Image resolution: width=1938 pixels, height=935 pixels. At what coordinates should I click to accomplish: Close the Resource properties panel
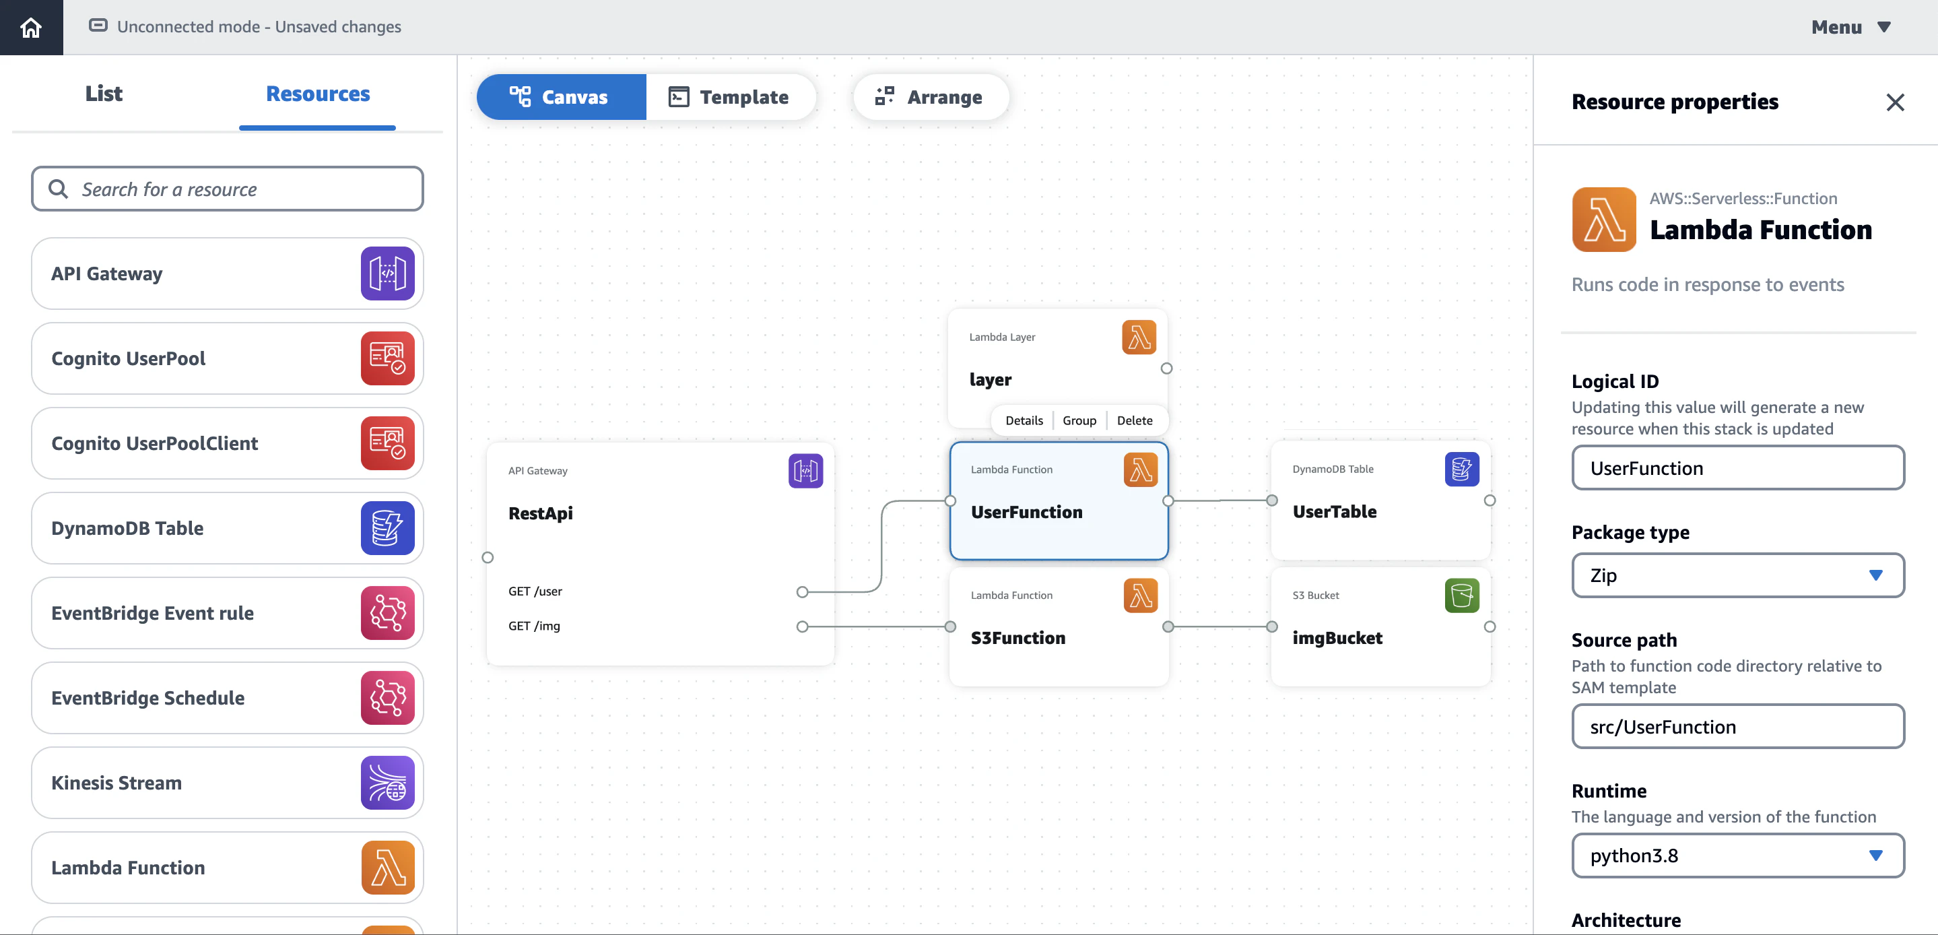coord(1895,102)
